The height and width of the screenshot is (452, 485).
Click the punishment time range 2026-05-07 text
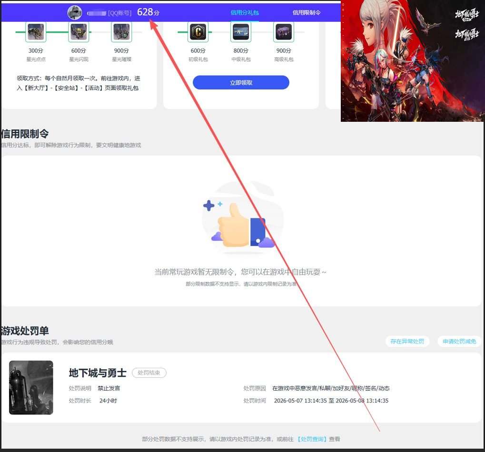(331, 401)
